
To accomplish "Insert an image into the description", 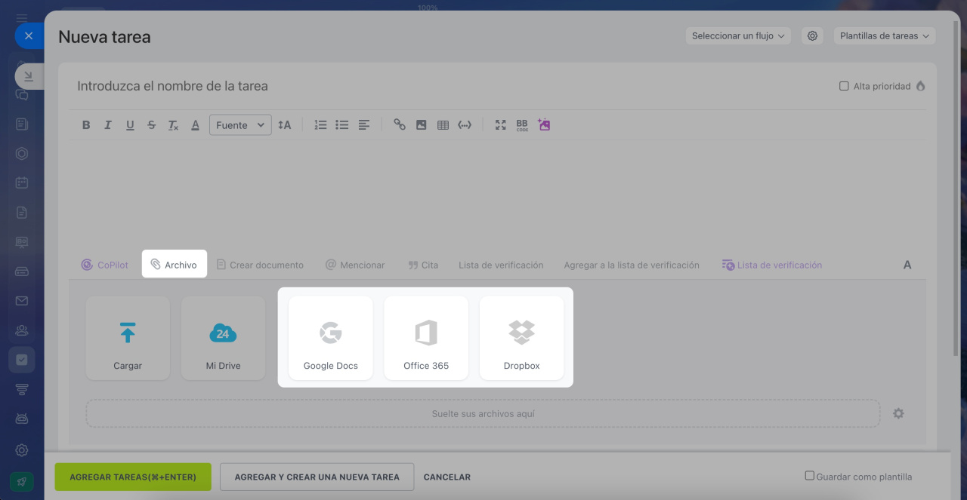I will pos(422,125).
